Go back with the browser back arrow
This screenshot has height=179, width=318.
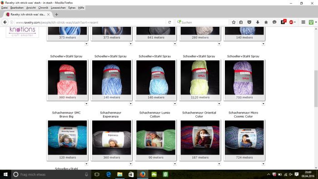click(5, 22)
